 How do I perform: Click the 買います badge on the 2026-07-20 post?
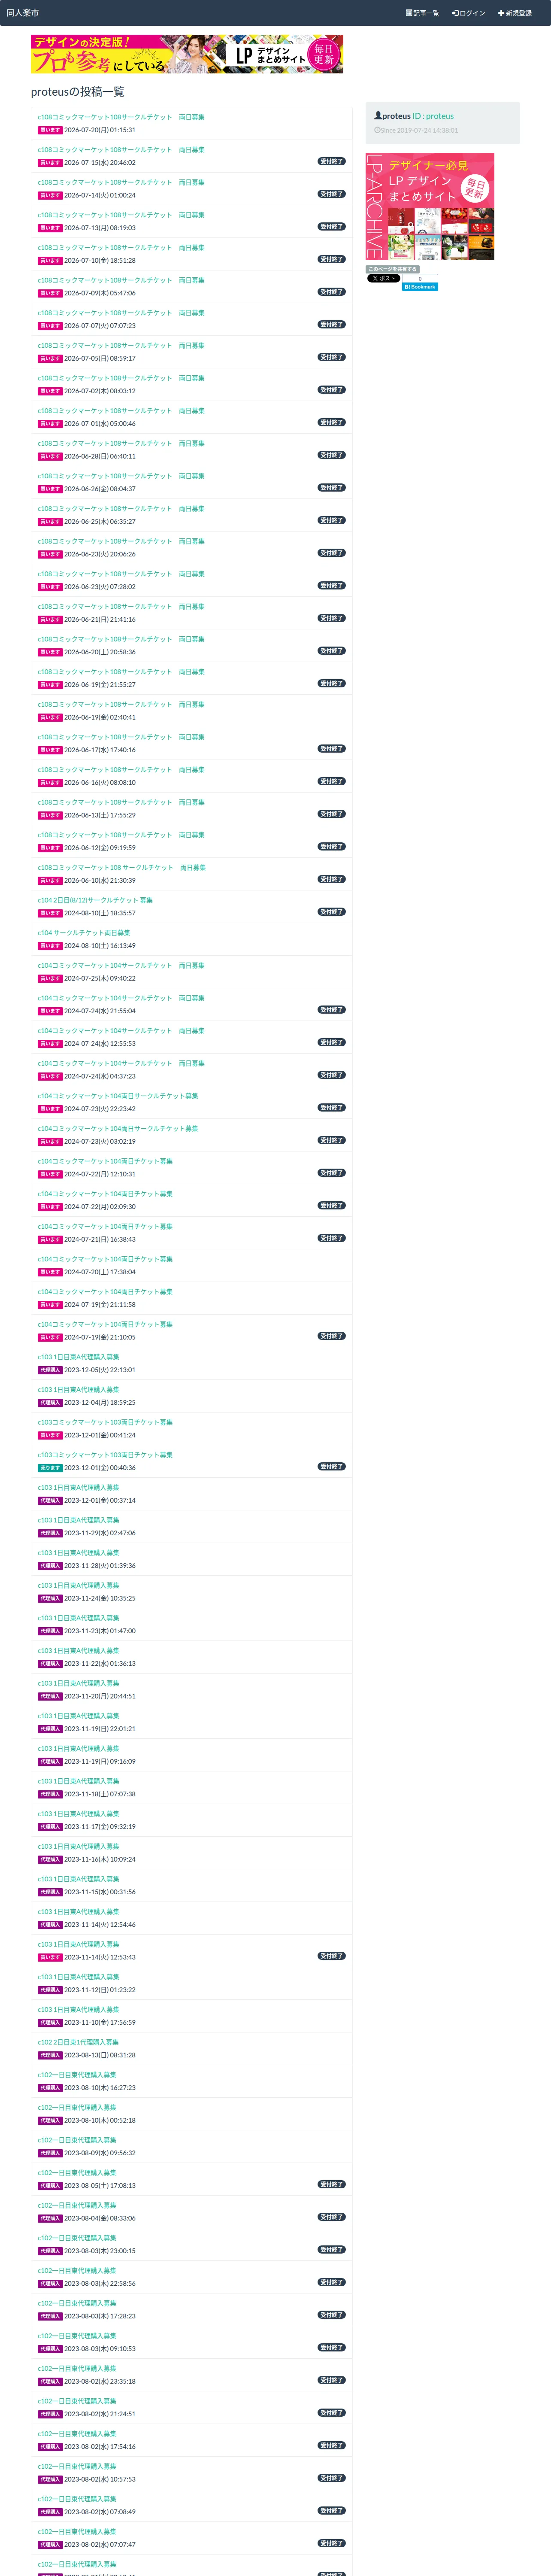pyautogui.click(x=50, y=130)
